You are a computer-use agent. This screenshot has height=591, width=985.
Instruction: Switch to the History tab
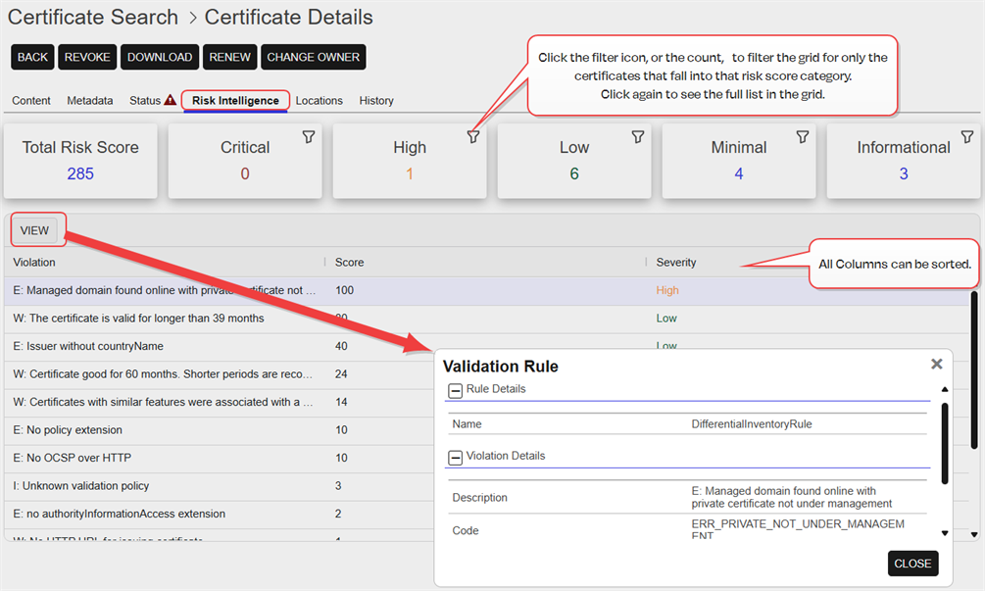tap(376, 100)
